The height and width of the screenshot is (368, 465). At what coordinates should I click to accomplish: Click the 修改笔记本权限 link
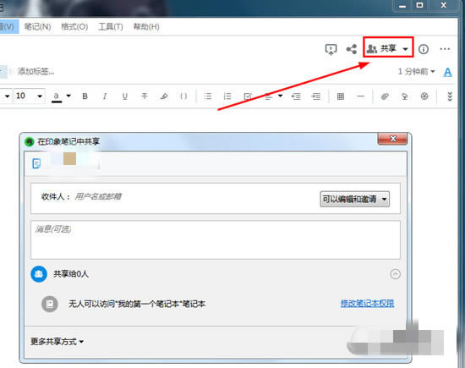[x=367, y=304]
